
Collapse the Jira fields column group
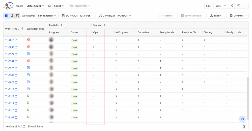(x=61, y=25)
